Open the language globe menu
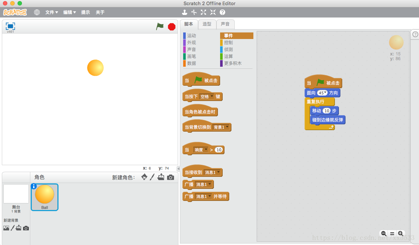 click(37, 12)
